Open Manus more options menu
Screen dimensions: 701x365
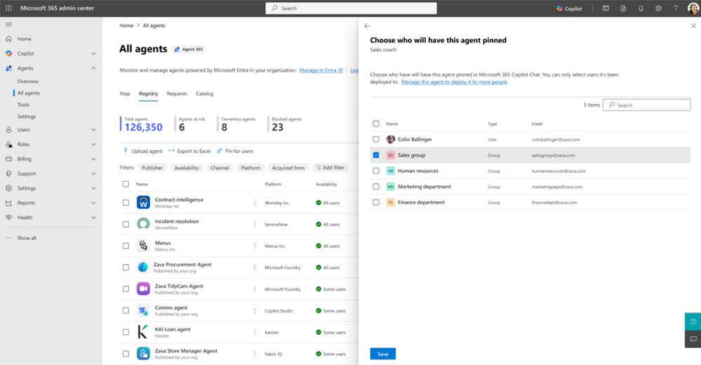(x=255, y=246)
